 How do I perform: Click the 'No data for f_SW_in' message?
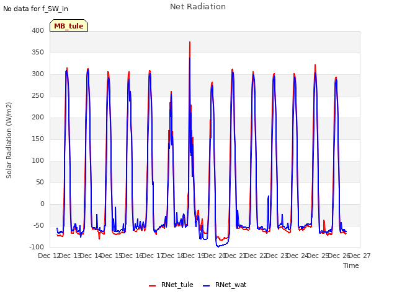tap(35, 9)
